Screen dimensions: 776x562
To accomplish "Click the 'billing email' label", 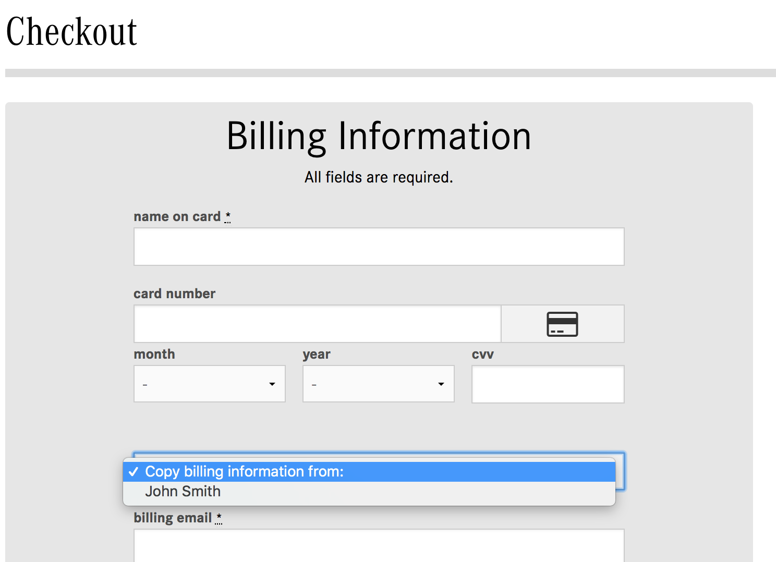I will [x=173, y=518].
